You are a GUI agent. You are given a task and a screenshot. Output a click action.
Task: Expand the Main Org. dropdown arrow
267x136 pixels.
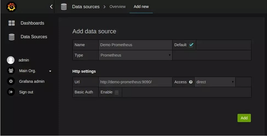50,71
